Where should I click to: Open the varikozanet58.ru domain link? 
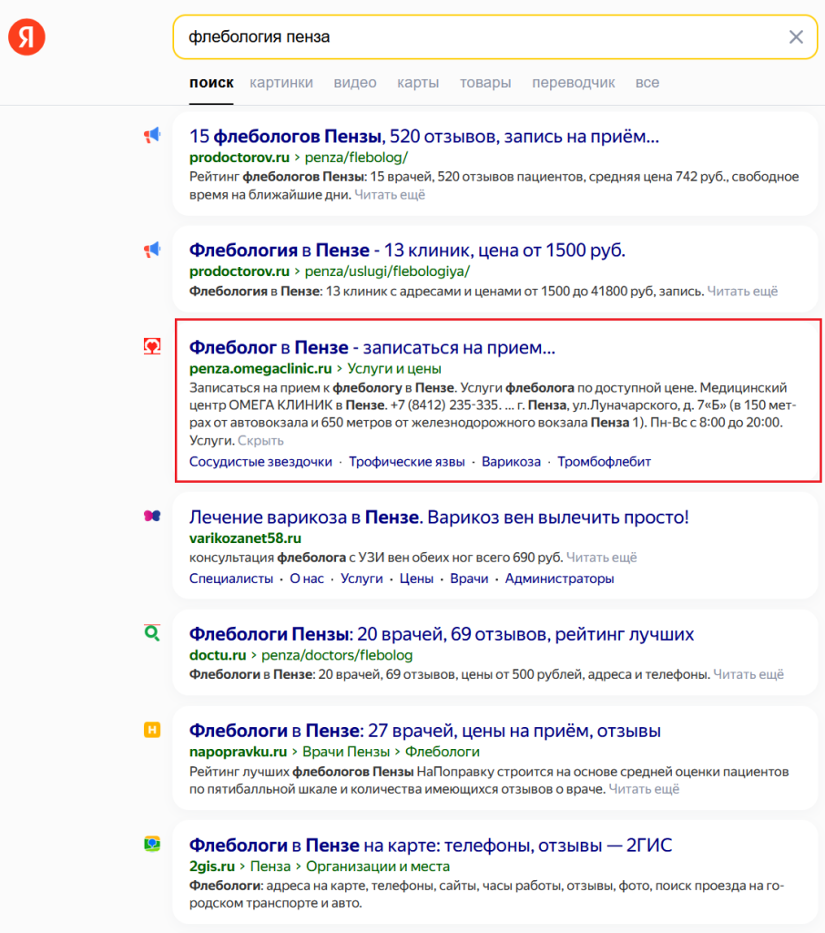245,538
